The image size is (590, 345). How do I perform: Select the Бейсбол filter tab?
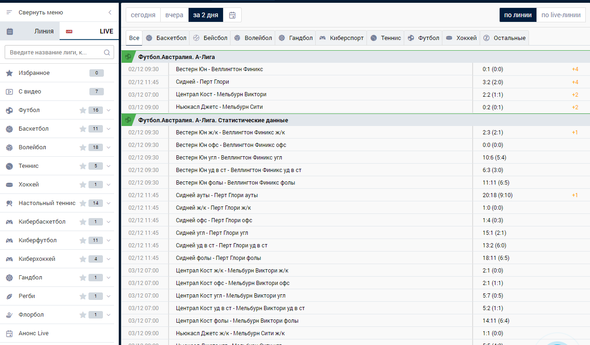pos(210,38)
